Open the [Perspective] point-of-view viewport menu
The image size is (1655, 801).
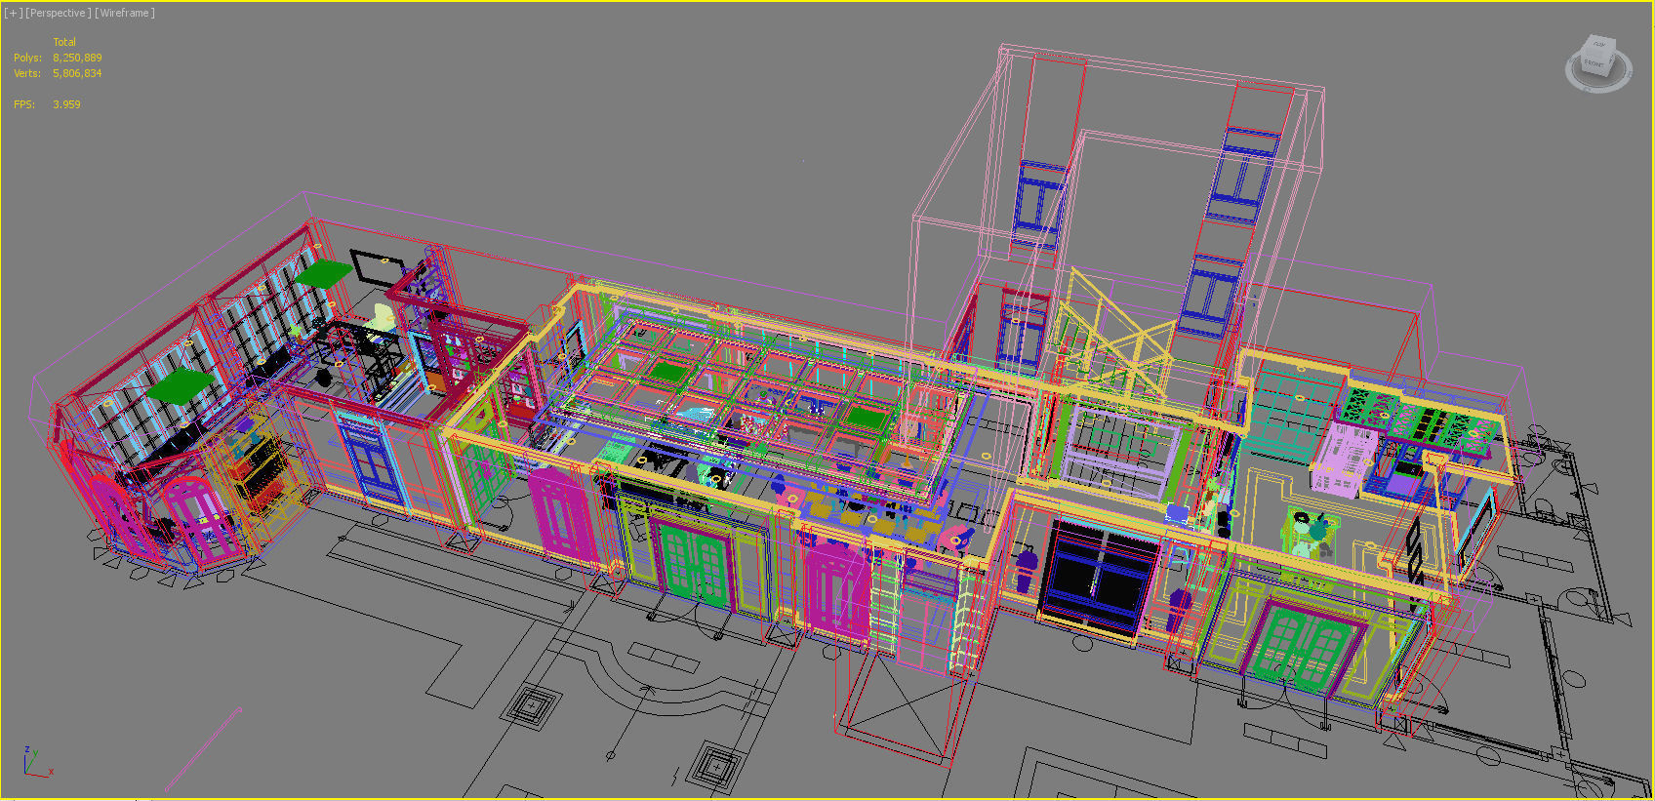[x=59, y=13]
